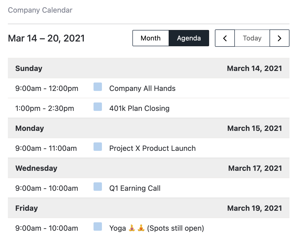The image size is (300, 247).
Task: Click the Company All Hands color swatch
Action: [98, 87]
